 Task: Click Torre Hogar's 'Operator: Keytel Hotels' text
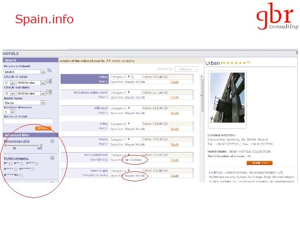(x=127, y=175)
